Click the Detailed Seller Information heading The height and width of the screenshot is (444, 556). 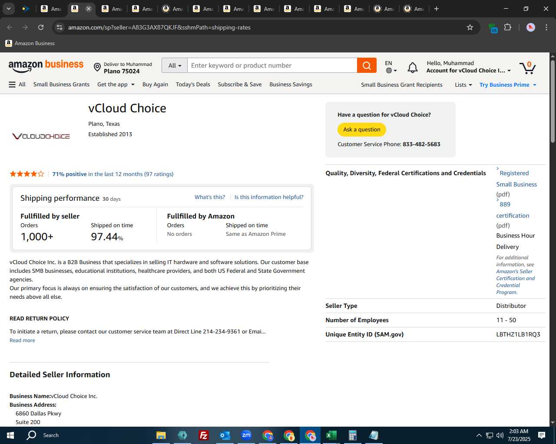60,375
